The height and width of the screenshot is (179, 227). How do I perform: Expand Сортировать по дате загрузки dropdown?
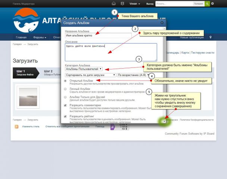90,75
